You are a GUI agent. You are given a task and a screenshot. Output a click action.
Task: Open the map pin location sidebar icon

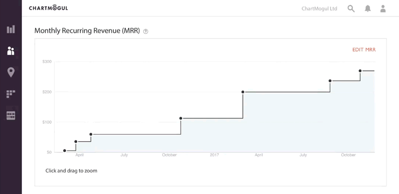click(x=10, y=72)
